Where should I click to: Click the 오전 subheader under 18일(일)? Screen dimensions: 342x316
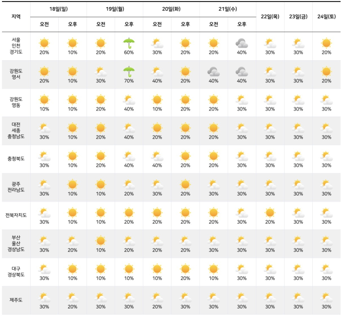(44, 24)
